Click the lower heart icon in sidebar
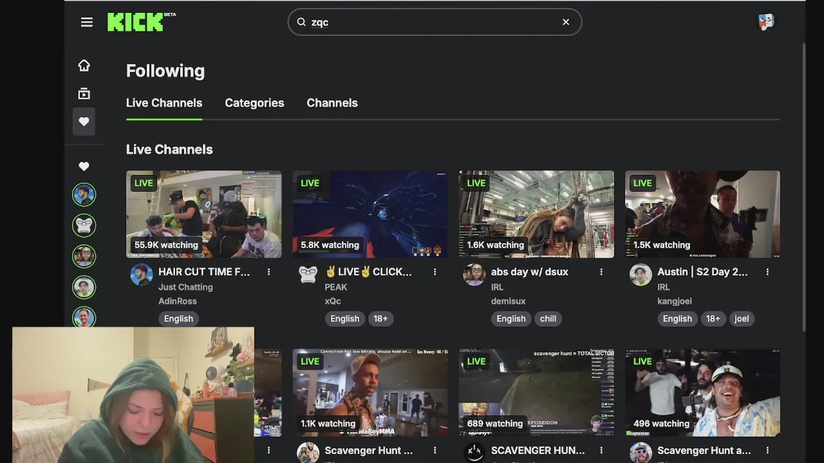This screenshot has width=824, height=463. (x=84, y=167)
